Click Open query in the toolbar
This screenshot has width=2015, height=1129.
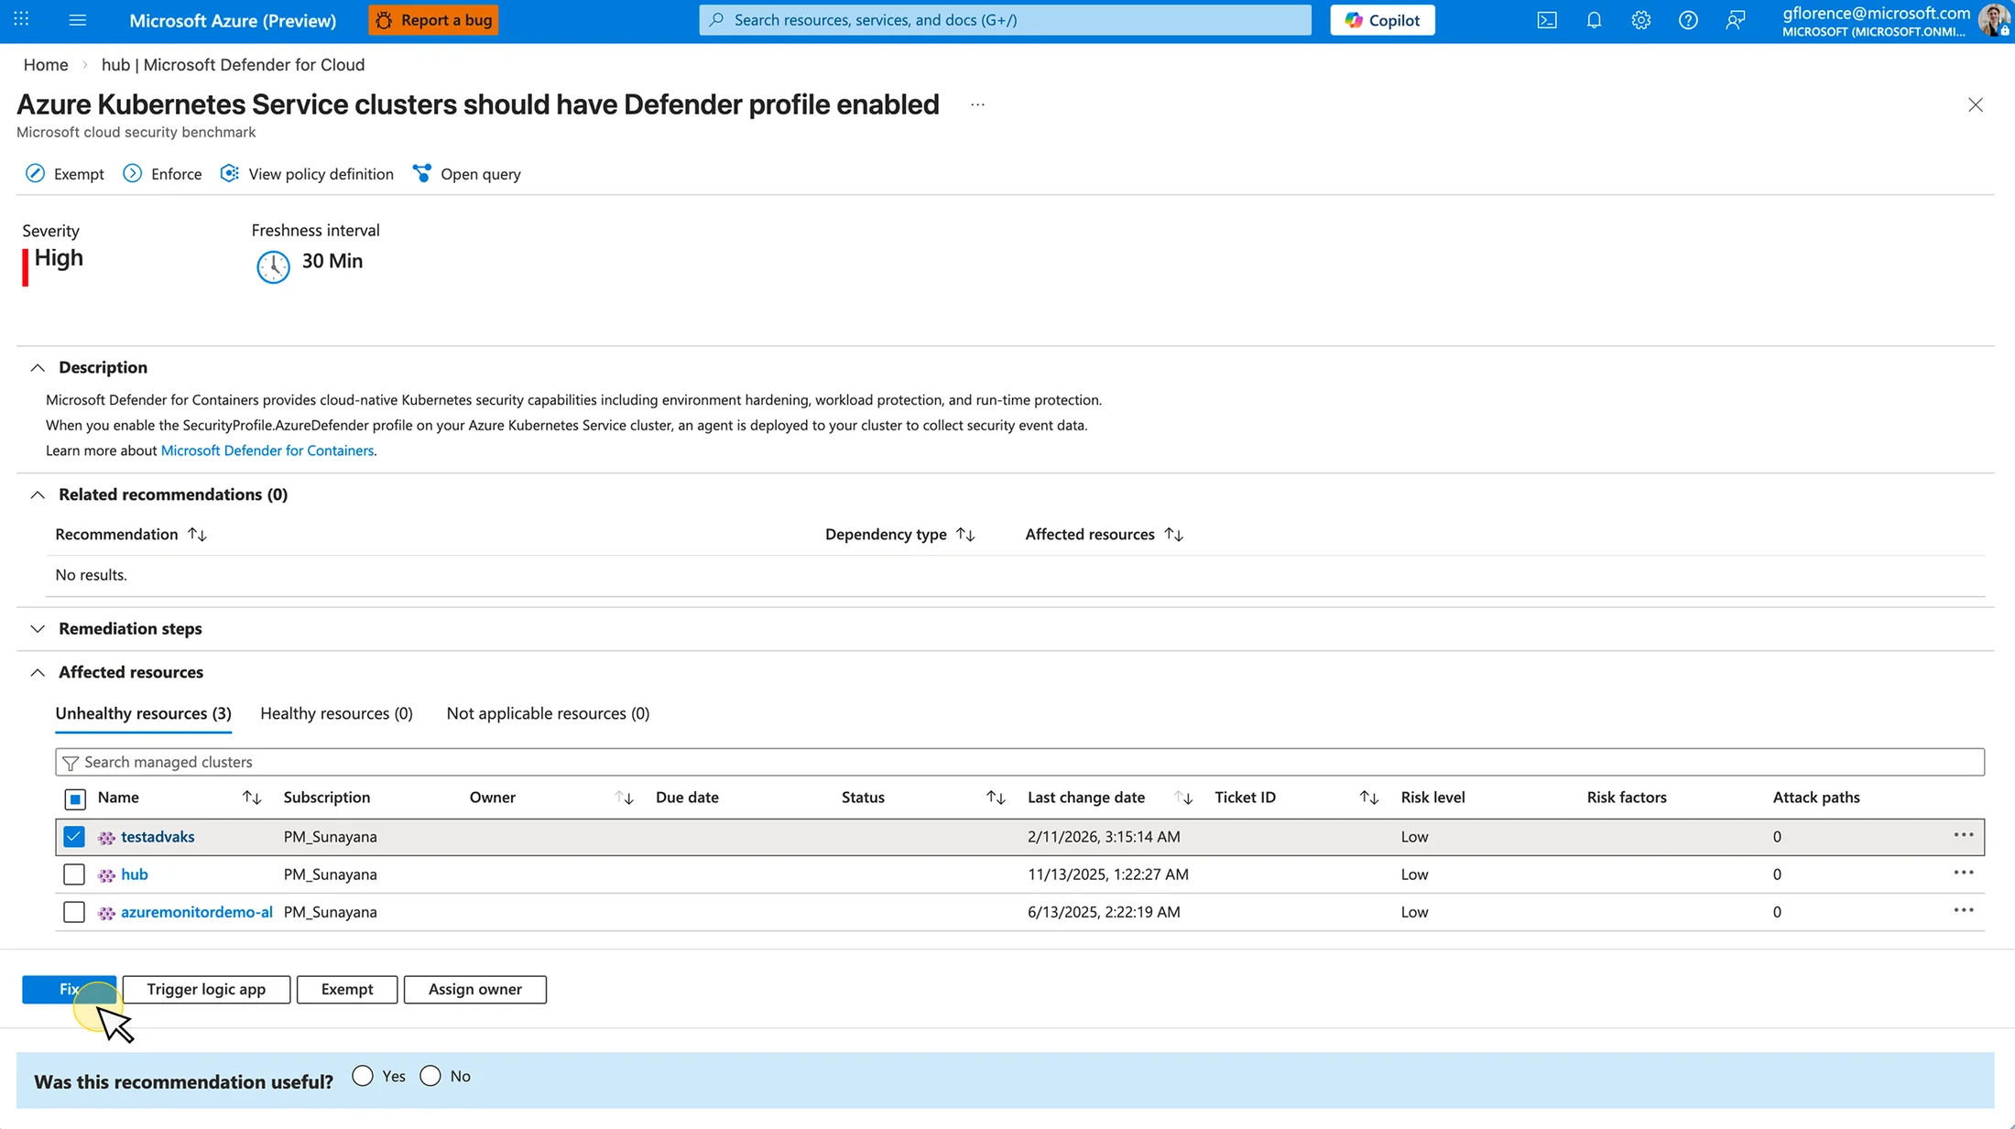coord(467,174)
